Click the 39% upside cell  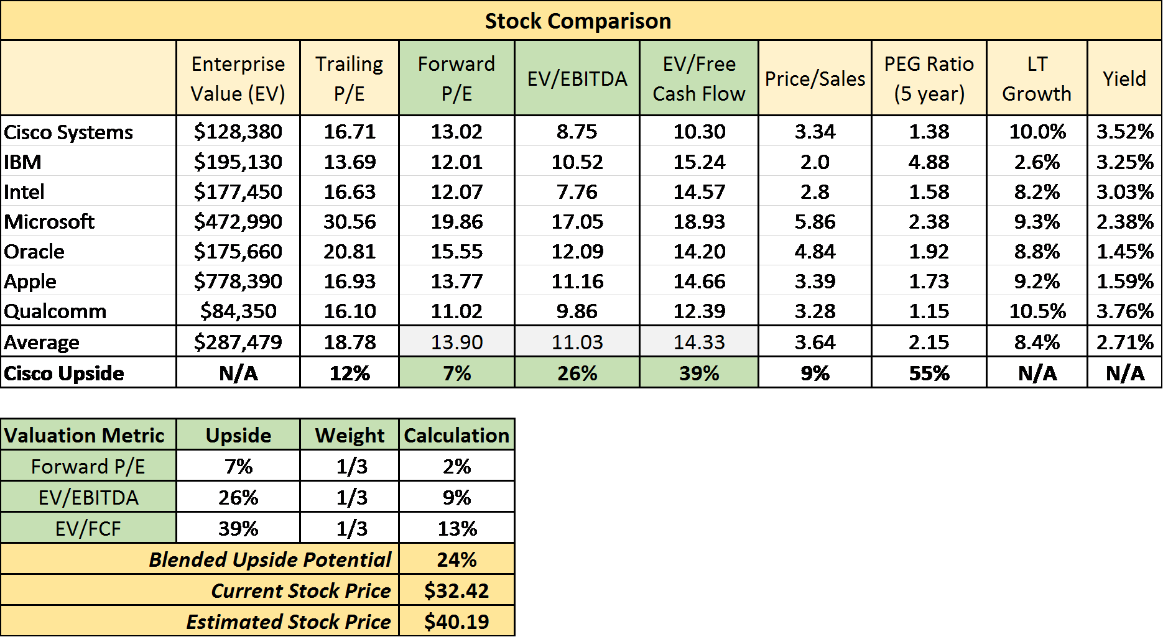(x=698, y=373)
